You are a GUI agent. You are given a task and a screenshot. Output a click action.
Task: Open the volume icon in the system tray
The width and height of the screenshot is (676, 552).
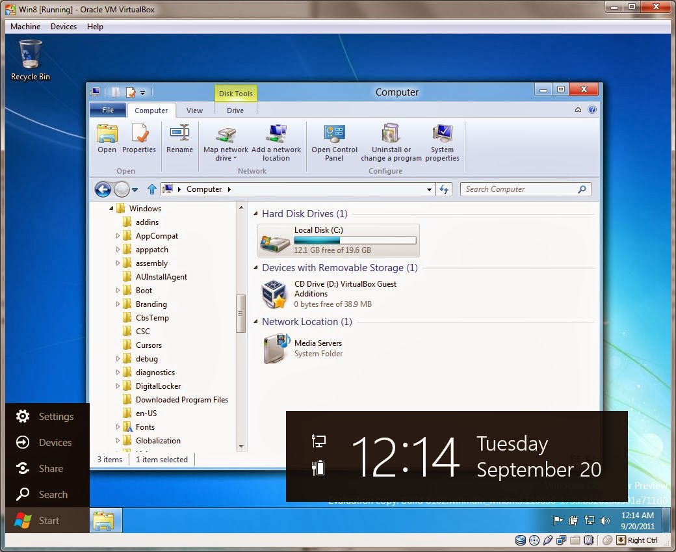pos(605,520)
